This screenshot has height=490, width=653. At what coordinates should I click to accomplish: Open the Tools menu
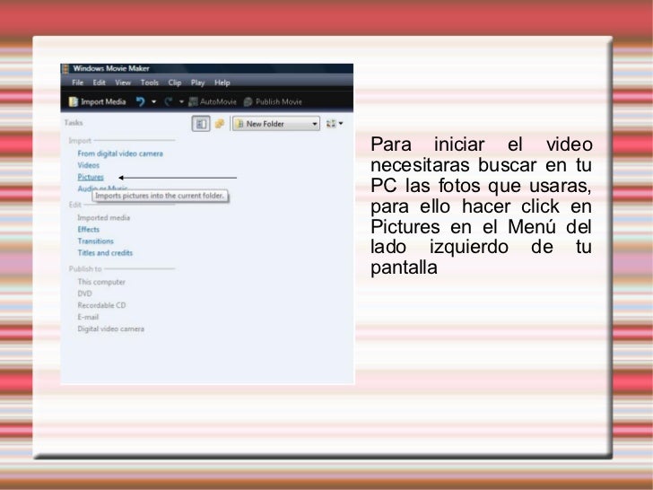point(150,83)
